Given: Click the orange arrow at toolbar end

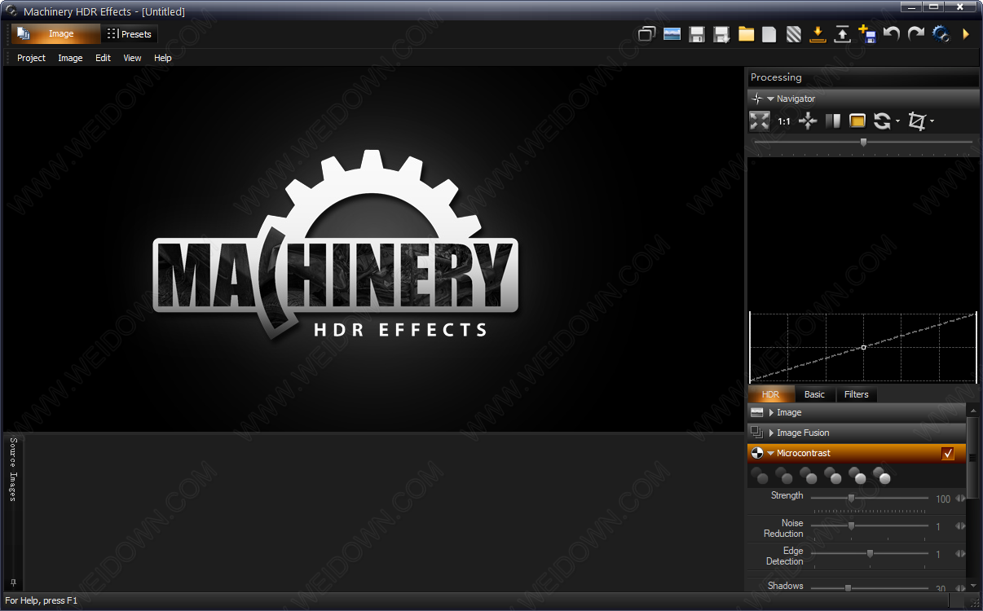Looking at the screenshot, I should 967,34.
